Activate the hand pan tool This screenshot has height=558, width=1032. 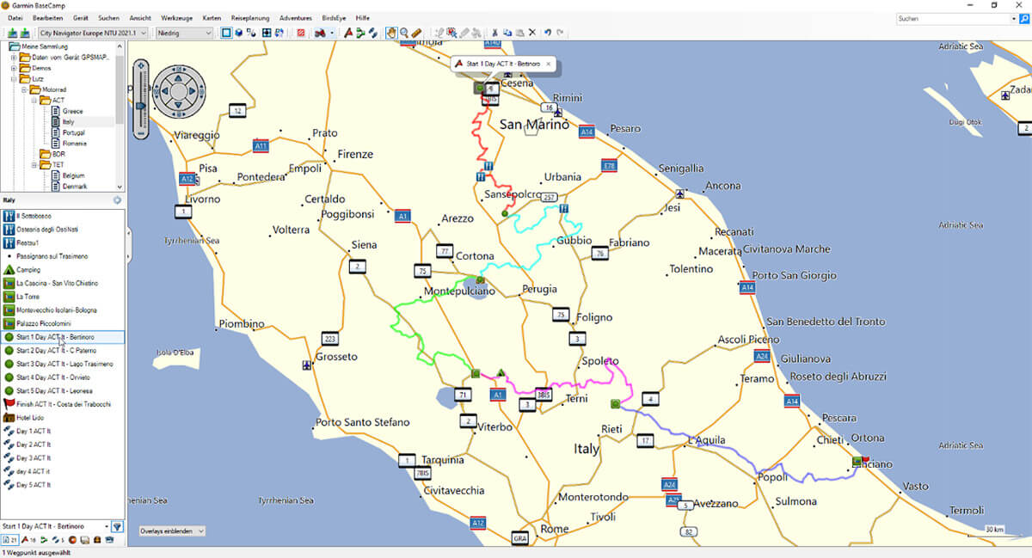click(391, 33)
